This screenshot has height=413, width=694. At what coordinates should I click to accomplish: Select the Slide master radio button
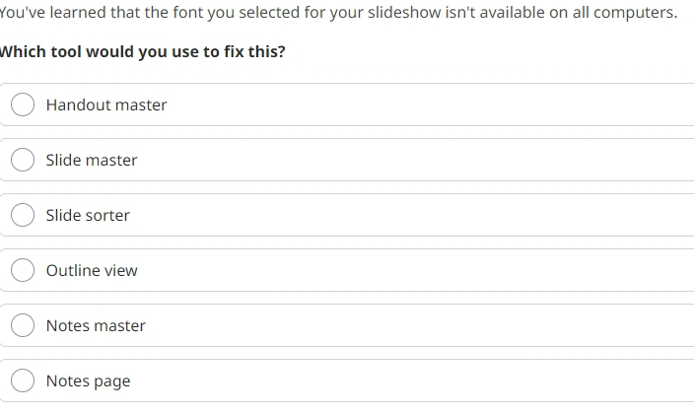tap(23, 160)
